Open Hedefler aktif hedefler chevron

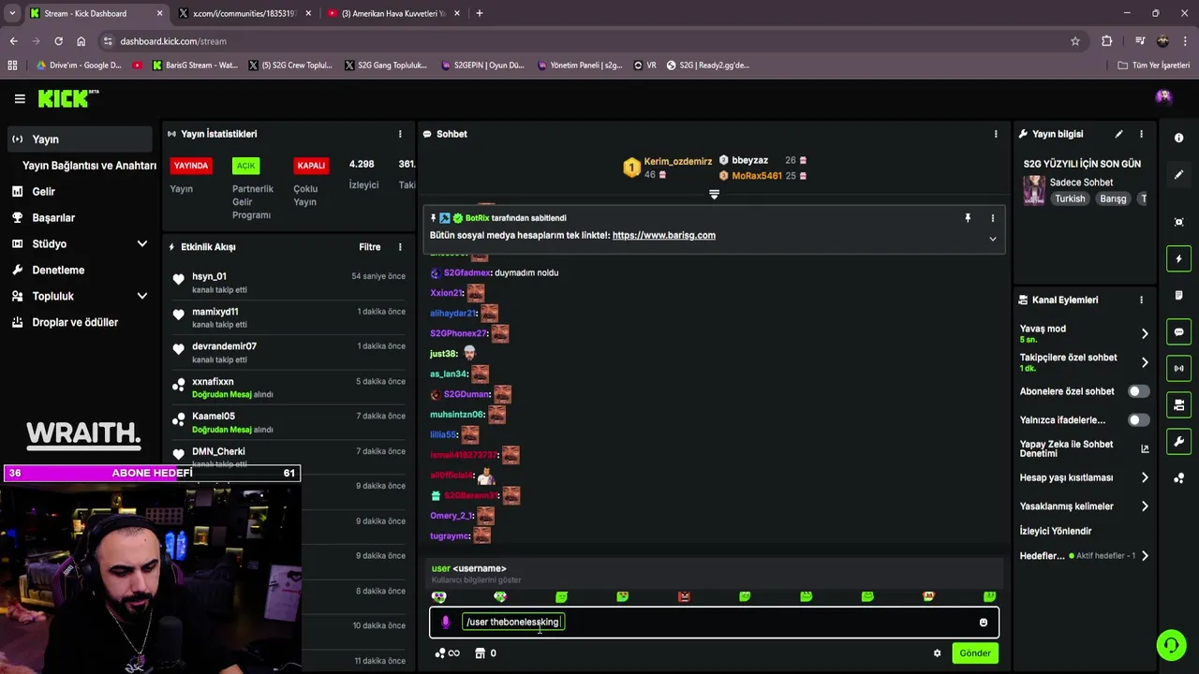tap(1145, 556)
